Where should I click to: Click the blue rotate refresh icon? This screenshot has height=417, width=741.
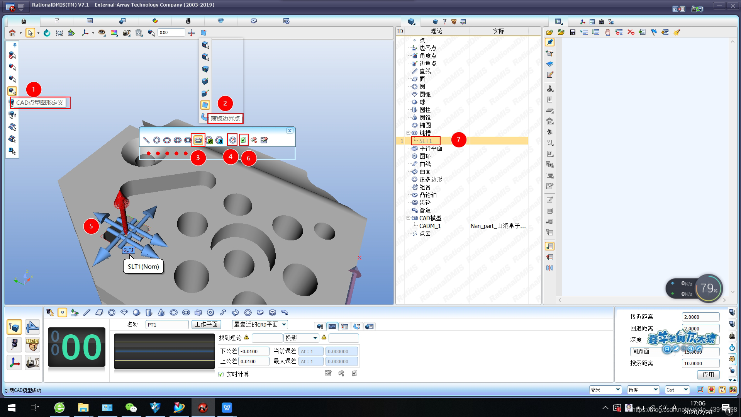click(x=47, y=33)
